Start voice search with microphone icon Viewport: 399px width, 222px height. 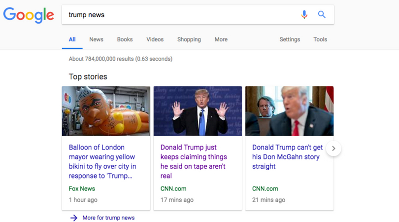click(304, 15)
